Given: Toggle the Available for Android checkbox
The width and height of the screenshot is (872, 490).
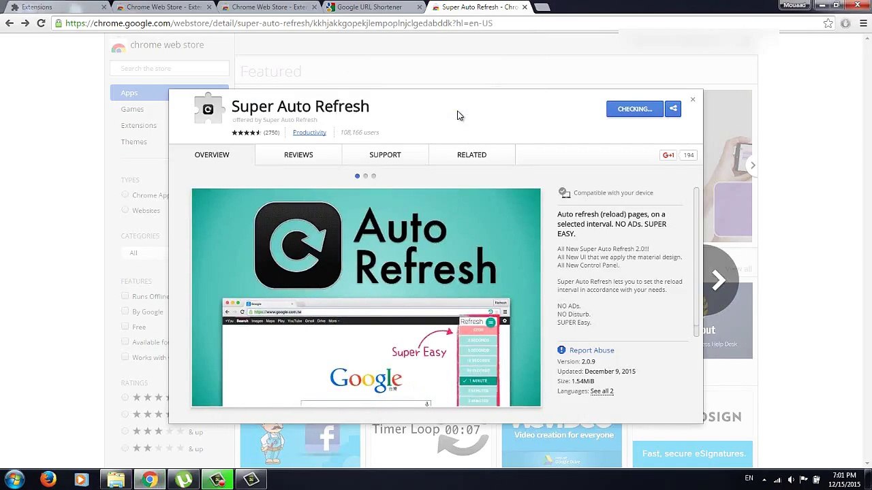Looking at the screenshot, I should point(125,342).
